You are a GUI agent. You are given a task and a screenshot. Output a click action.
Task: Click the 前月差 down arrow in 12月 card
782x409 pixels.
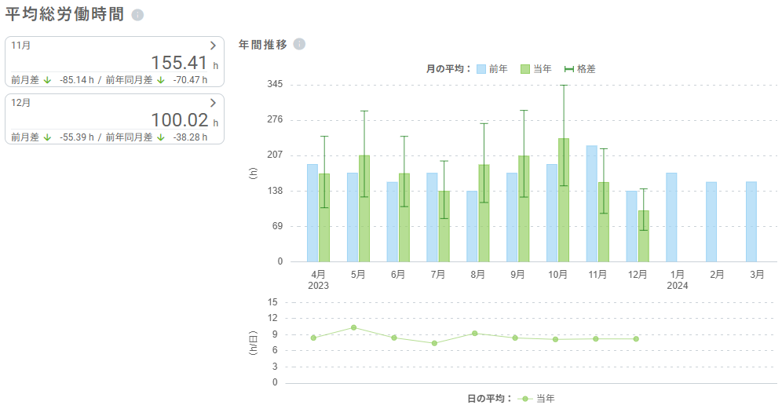tap(48, 137)
